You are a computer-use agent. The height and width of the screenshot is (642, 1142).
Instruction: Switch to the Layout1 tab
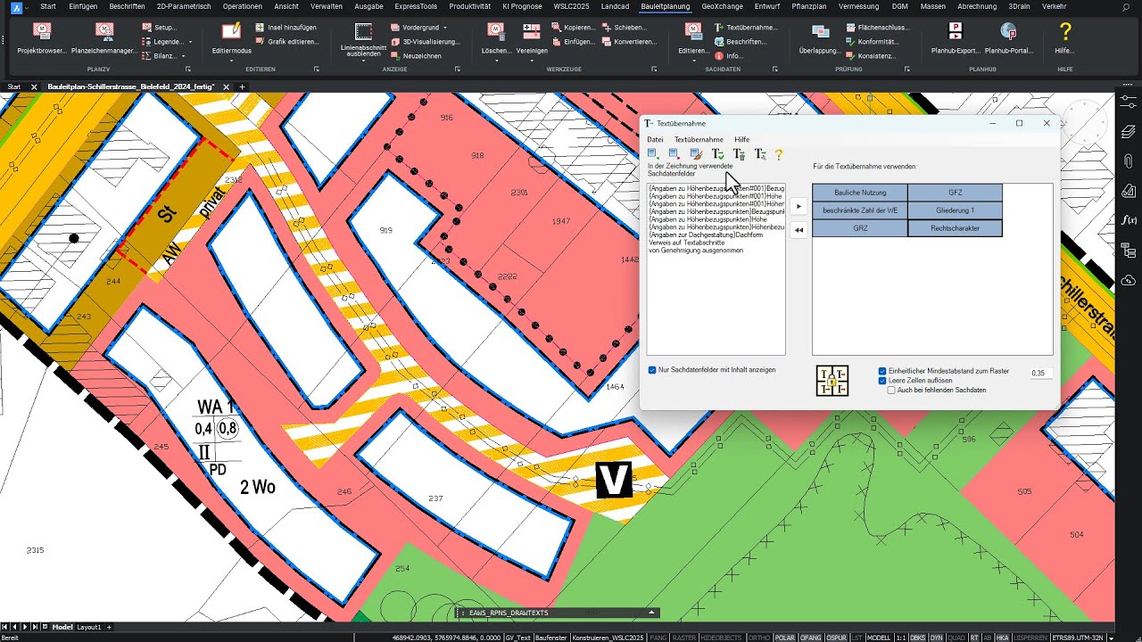tap(89, 627)
